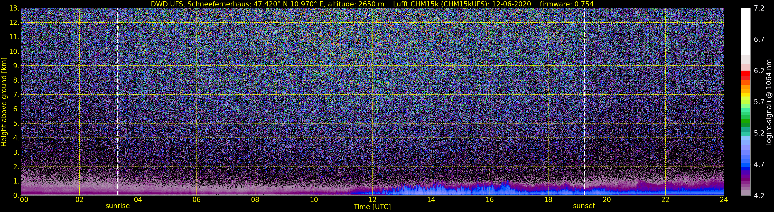Viewport: 774px width, 212px height.
Task: Click time axis tick label 08
Action: [x=255, y=200]
